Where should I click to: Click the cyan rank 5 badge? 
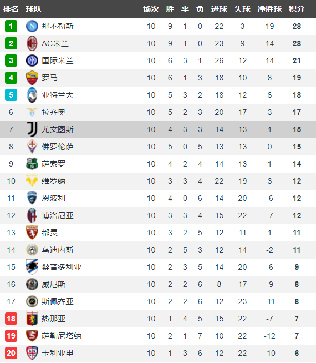tap(11, 95)
